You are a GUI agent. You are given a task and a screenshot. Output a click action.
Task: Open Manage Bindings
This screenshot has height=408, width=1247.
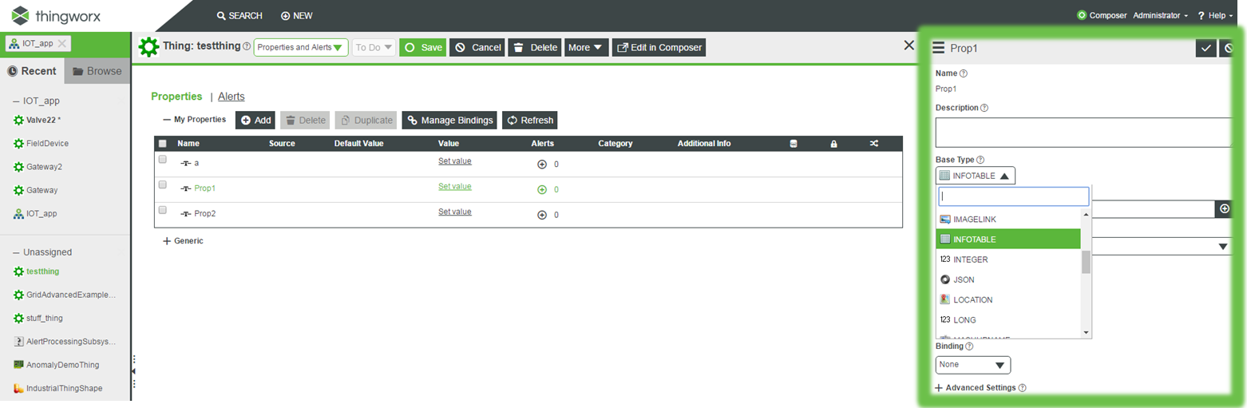(449, 120)
